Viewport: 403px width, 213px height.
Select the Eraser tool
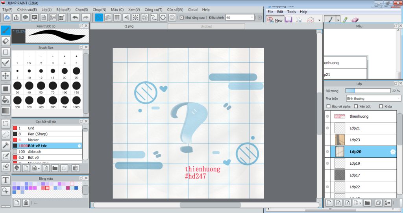[6, 41]
